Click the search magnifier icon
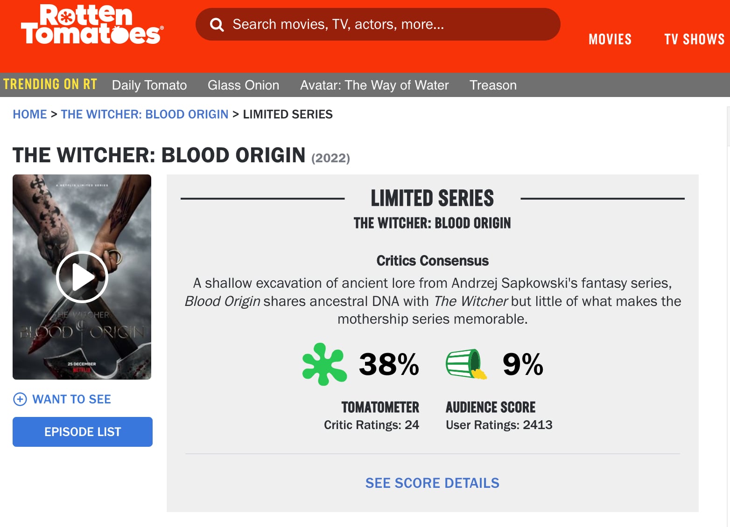The height and width of the screenshot is (527, 730). click(x=217, y=24)
